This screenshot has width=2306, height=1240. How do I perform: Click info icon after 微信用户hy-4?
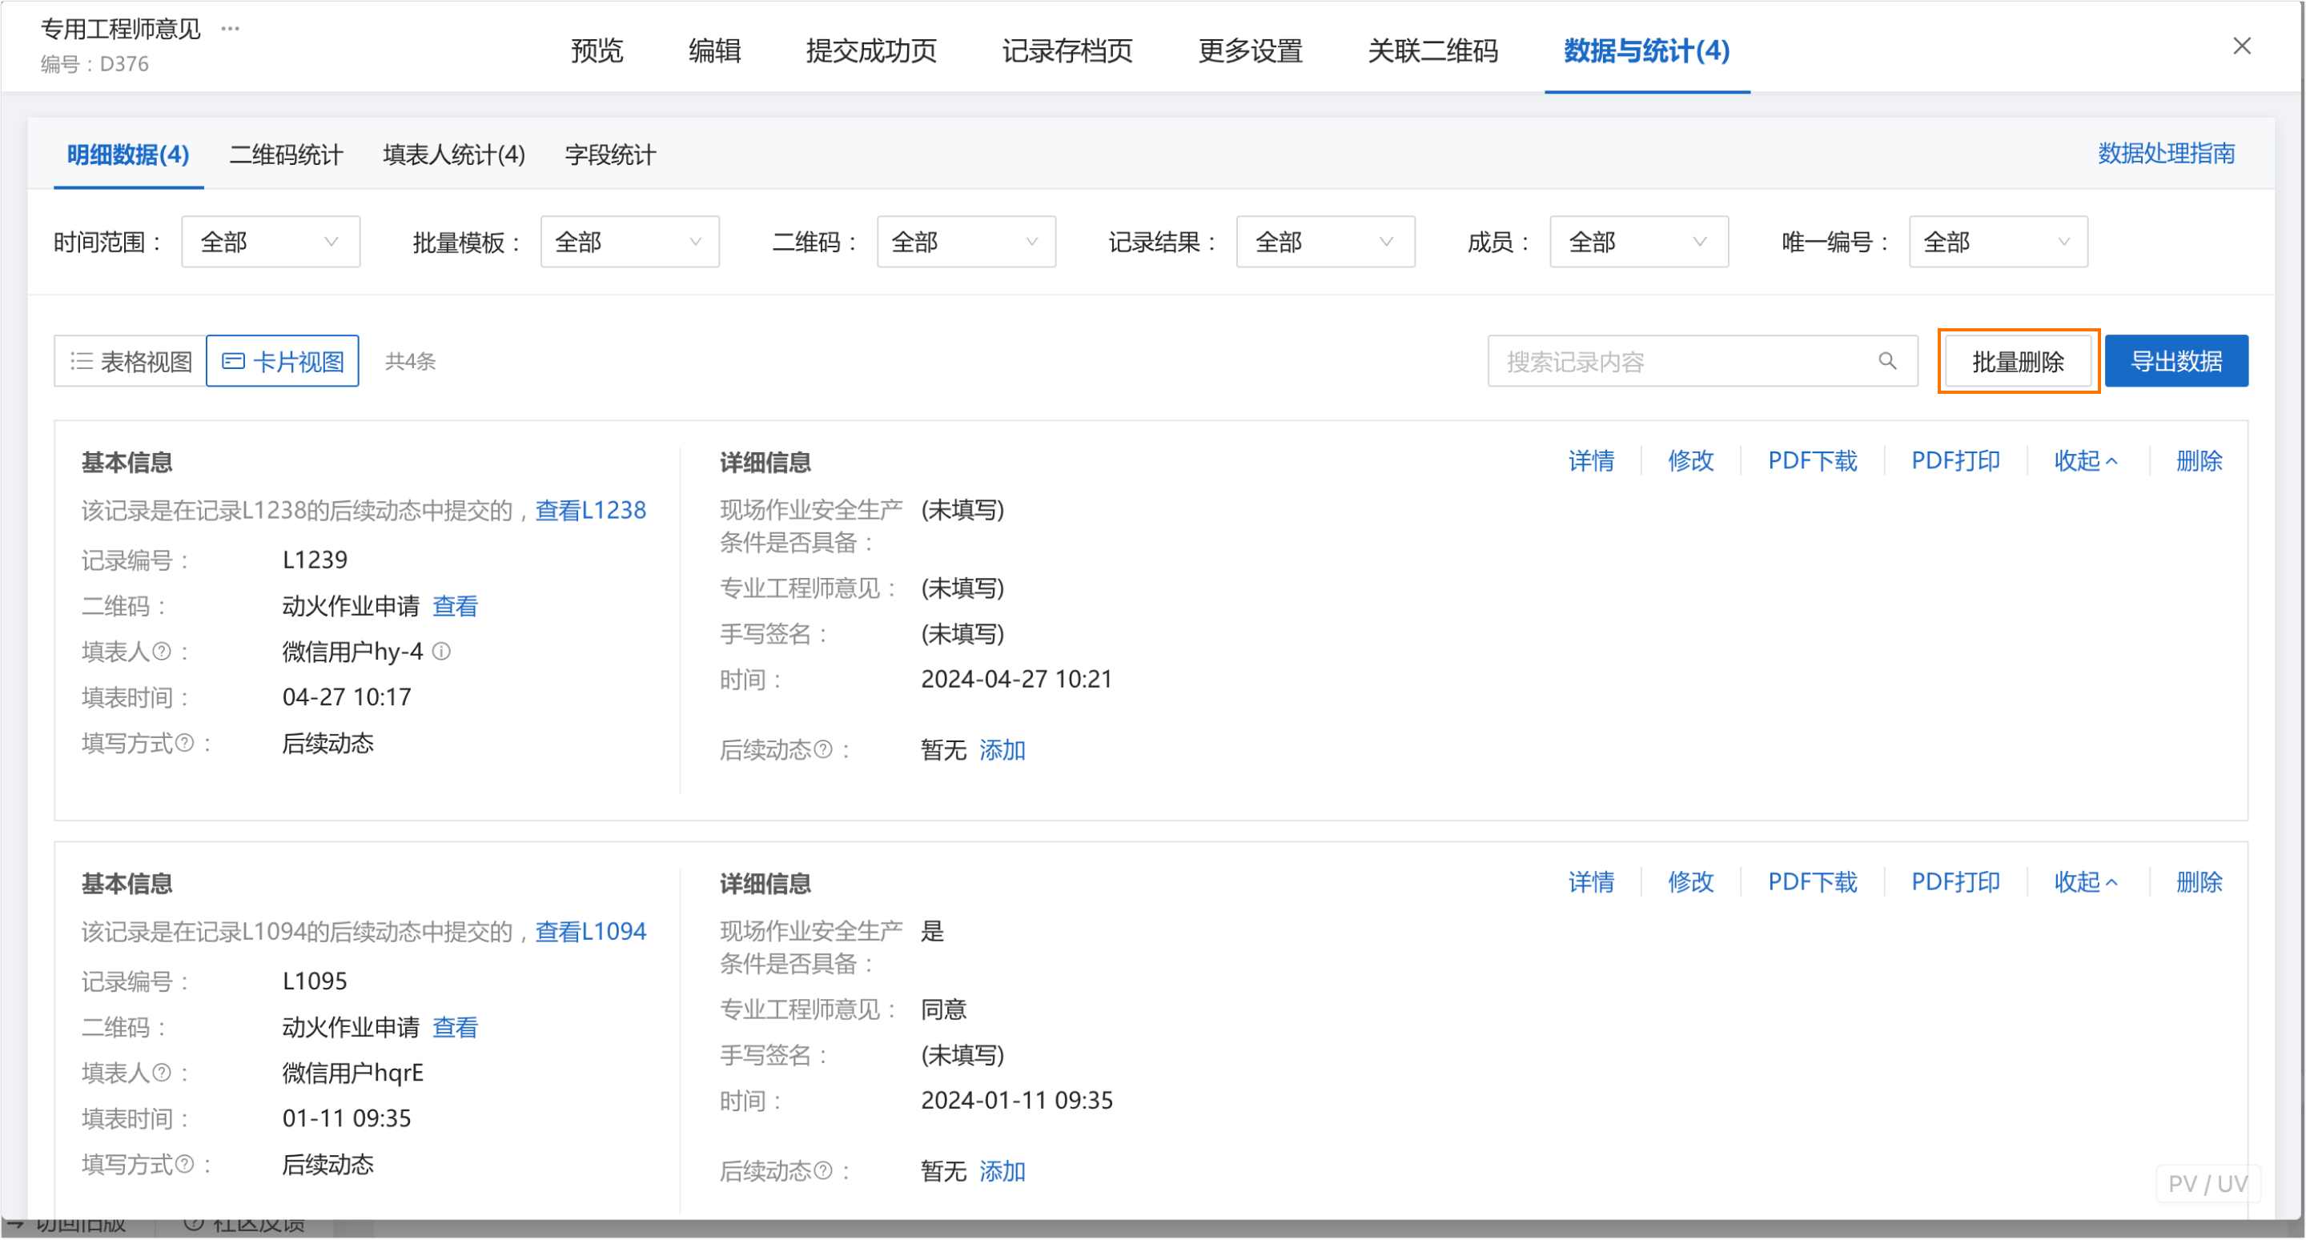click(441, 652)
